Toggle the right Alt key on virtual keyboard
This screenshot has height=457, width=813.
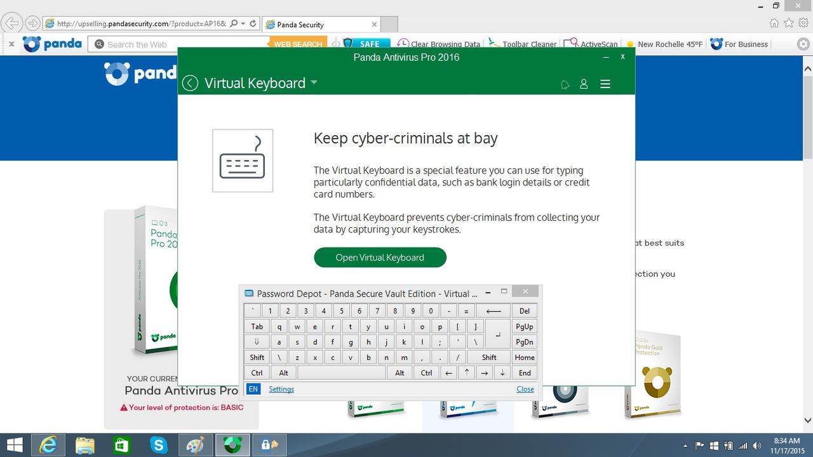coord(400,373)
